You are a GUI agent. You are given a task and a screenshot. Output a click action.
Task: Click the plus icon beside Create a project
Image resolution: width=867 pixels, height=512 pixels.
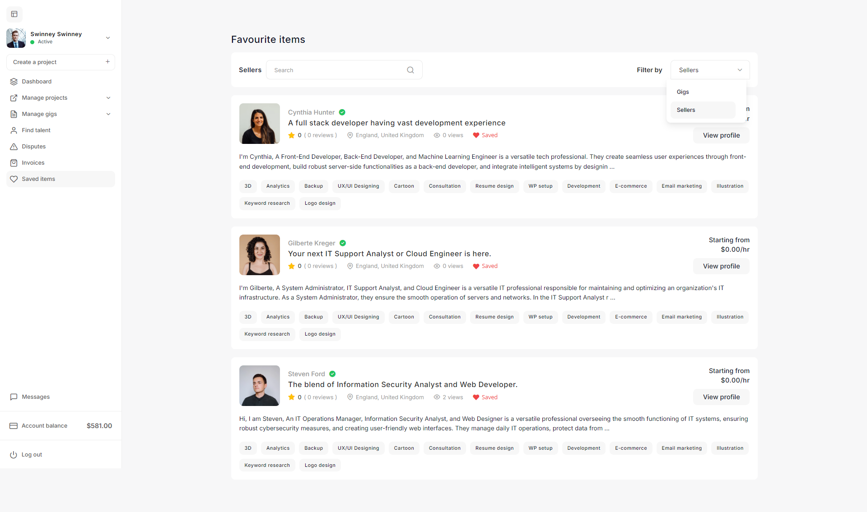pos(107,62)
